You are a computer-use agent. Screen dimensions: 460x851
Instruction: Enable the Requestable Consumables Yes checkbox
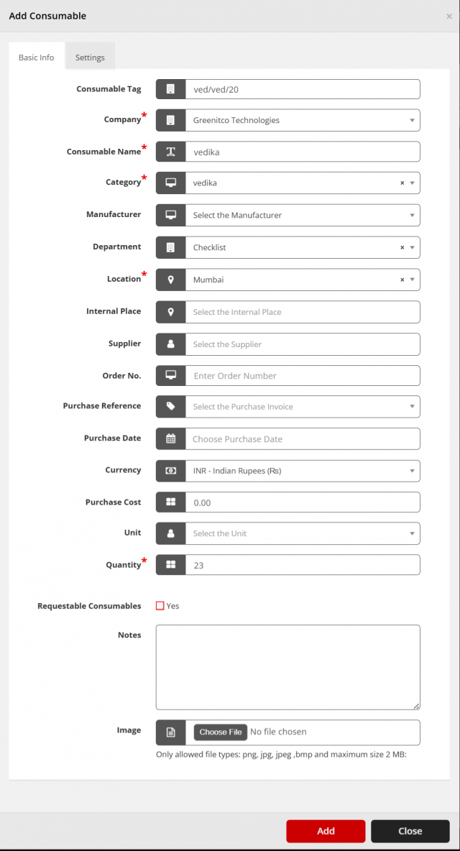[160, 606]
